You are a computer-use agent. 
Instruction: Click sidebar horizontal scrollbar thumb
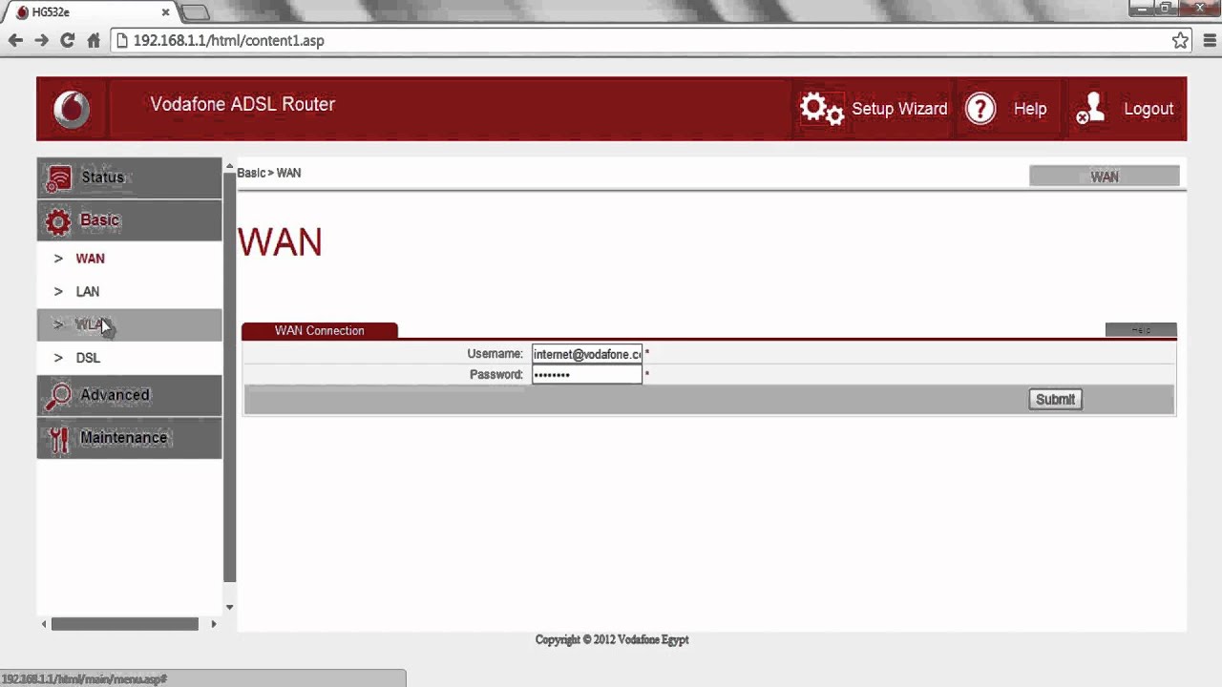click(x=125, y=624)
